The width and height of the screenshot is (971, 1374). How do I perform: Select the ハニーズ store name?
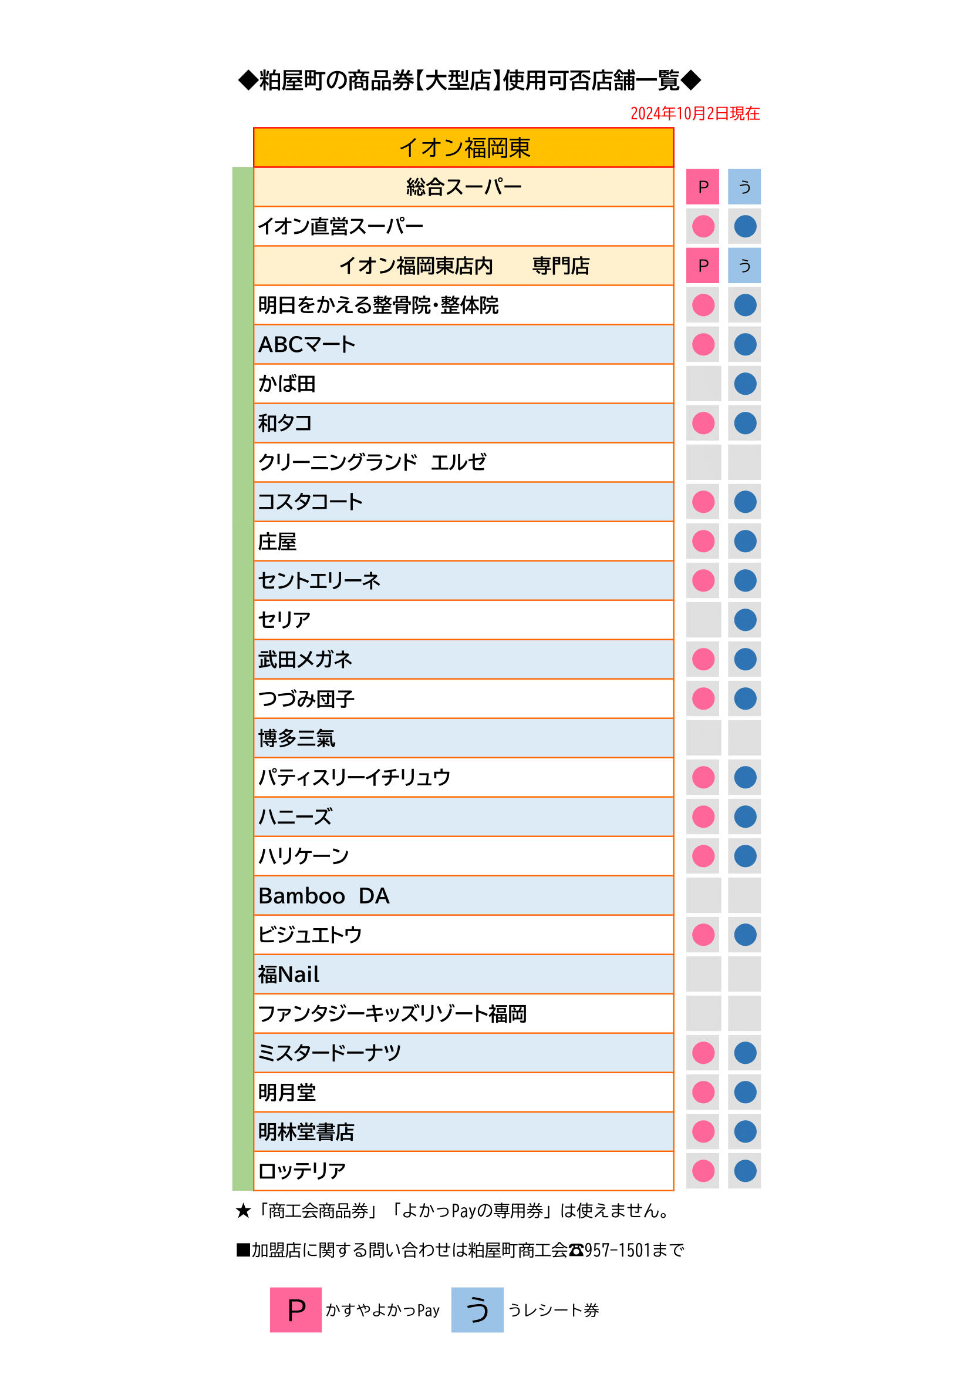tap(295, 817)
